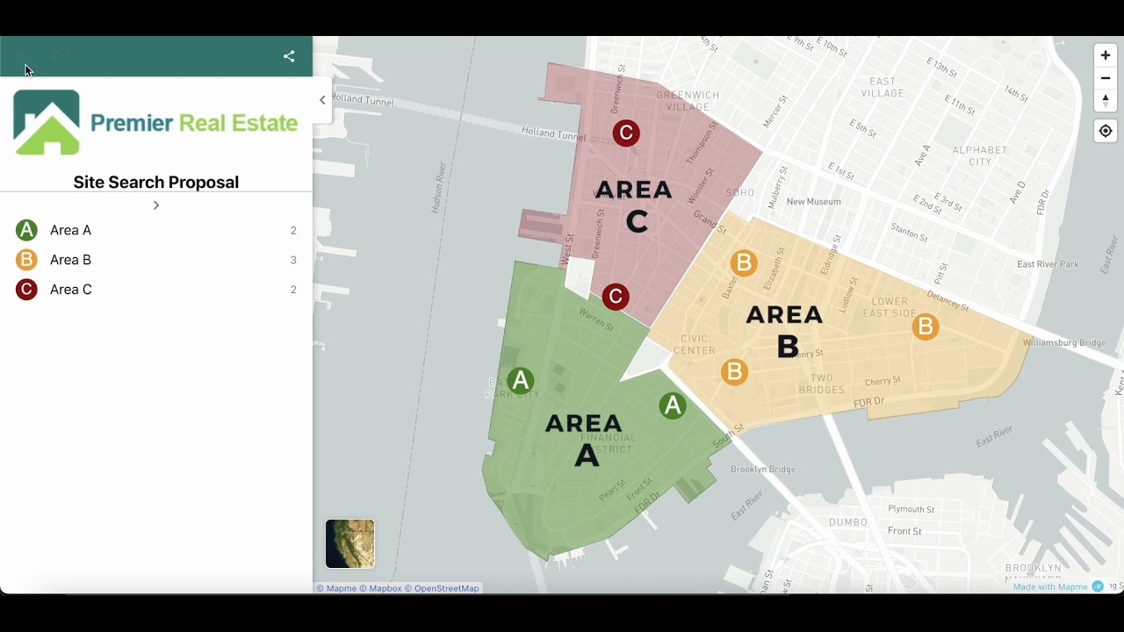Open the B marker near Elizabeth St
Image resolution: width=1124 pixels, height=632 pixels.
click(x=744, y=262)
